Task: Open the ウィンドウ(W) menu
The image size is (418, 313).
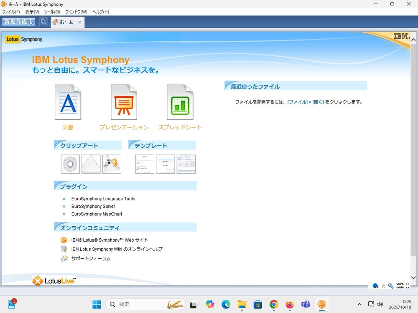Action: click(x=76, y=12)
